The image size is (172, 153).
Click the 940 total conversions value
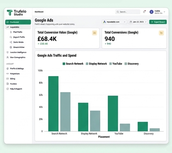tap(110, 39)
